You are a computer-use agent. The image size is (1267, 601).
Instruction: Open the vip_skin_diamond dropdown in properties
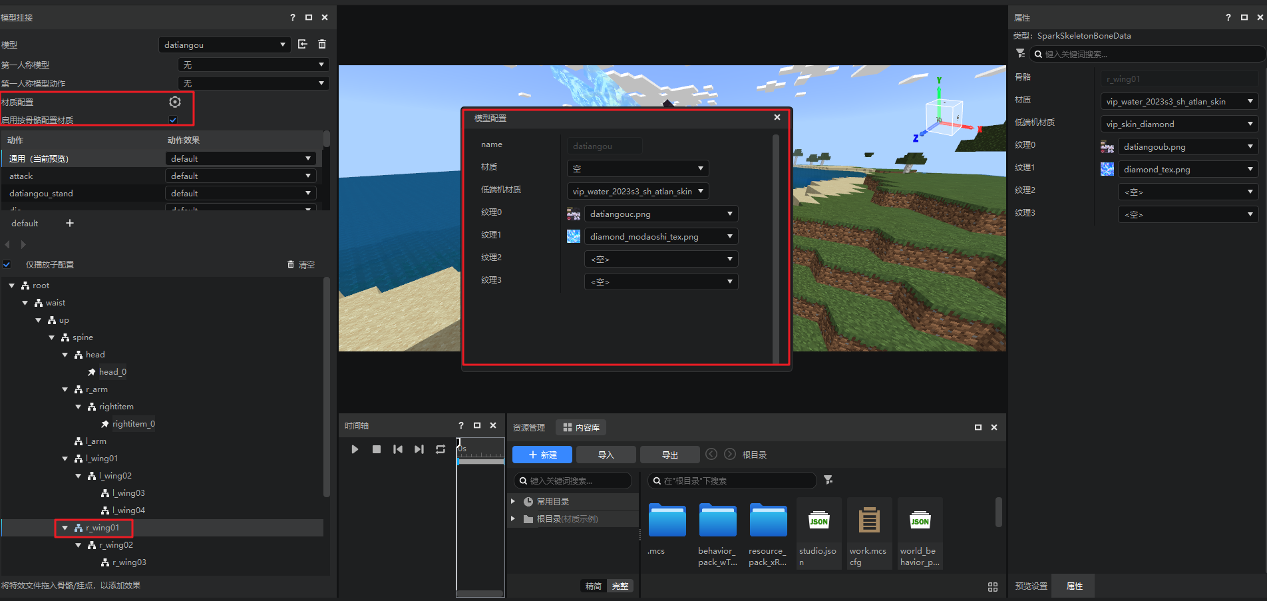(1179, 124)
